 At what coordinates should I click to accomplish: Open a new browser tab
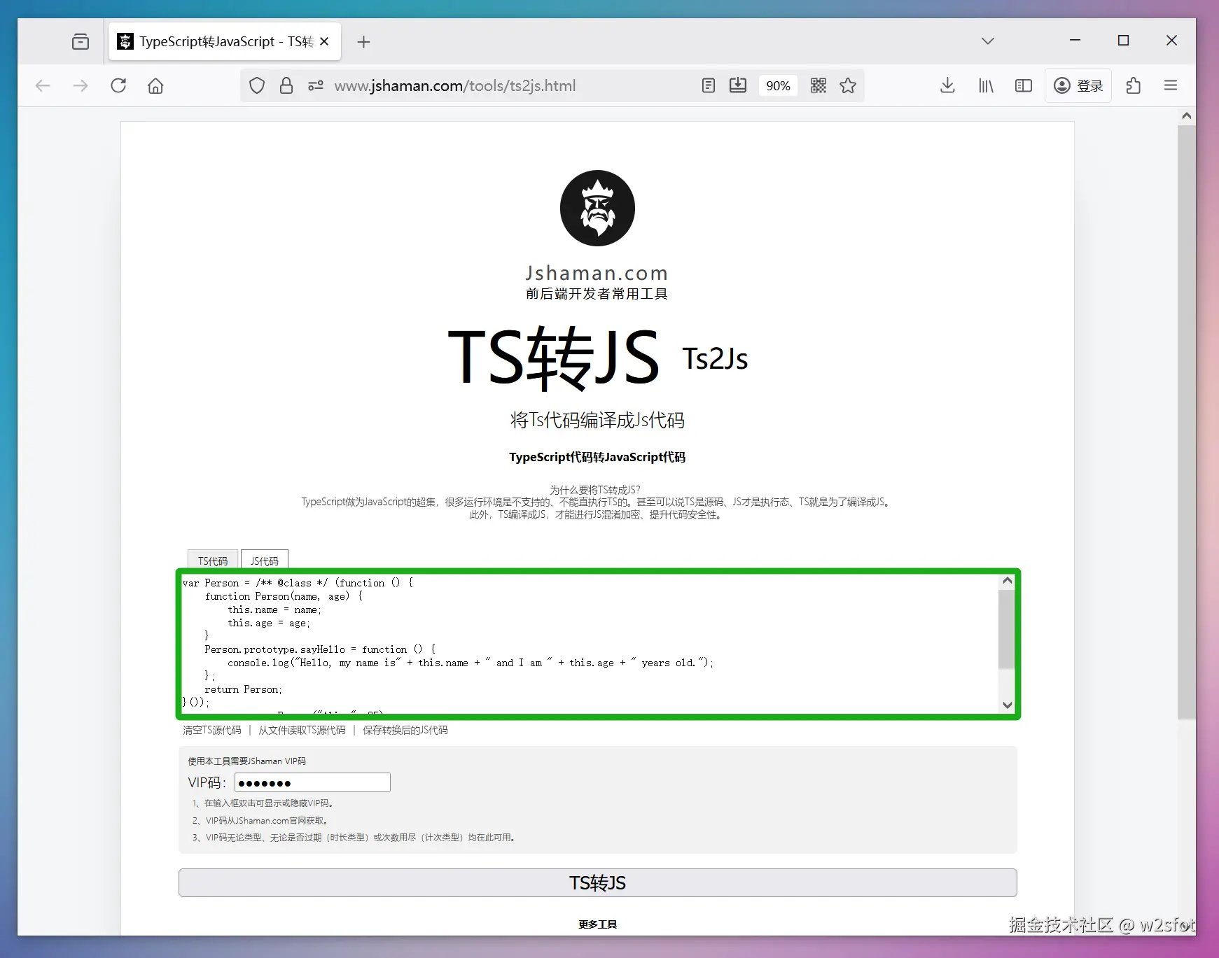(363, 42)
